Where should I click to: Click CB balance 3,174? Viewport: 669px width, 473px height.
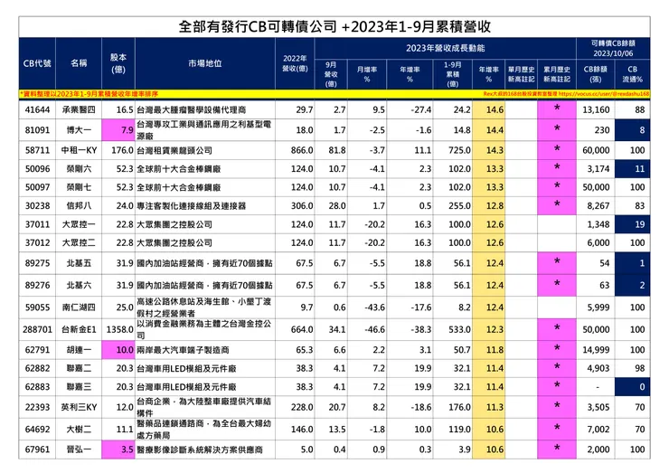pos(598,168)
